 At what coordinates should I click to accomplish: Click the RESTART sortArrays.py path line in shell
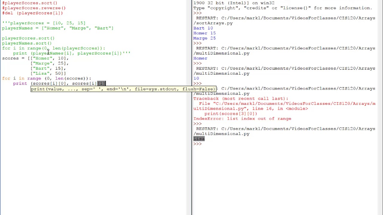284,21
